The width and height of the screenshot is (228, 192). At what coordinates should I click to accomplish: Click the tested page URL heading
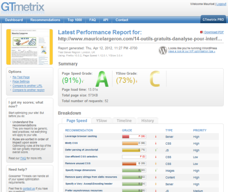(x=140, y=39)
